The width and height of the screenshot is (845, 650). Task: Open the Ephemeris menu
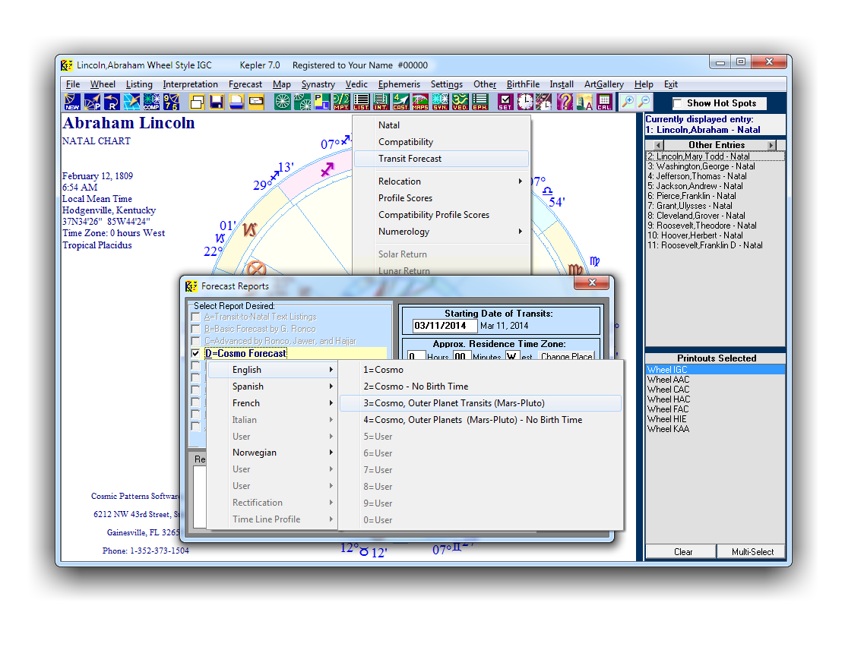(399, 84)
